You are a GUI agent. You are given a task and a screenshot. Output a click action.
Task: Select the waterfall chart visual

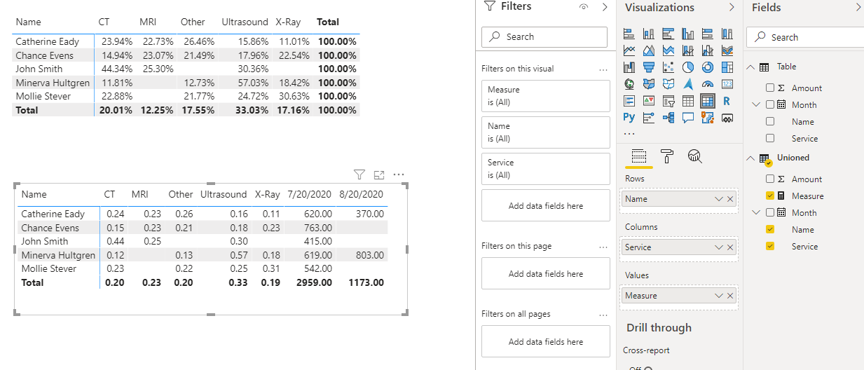coord(629,67)
